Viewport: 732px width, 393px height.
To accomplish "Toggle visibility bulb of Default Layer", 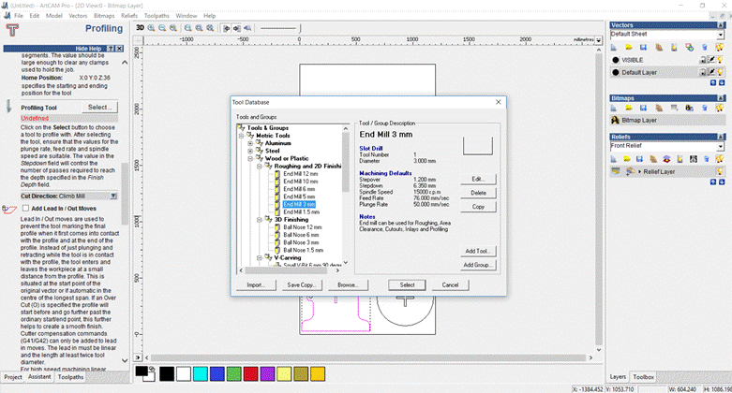I will pos(721,72).
